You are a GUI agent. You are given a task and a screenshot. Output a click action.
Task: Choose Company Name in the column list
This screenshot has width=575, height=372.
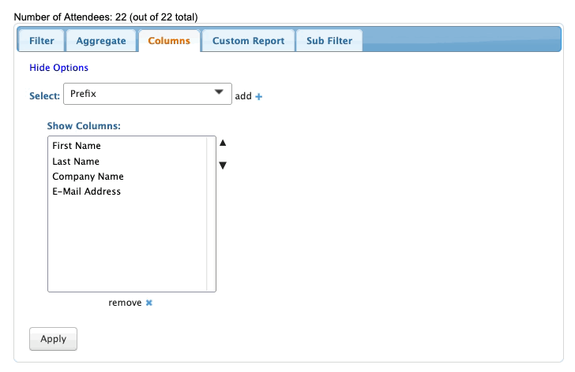(x=88, y=177)
